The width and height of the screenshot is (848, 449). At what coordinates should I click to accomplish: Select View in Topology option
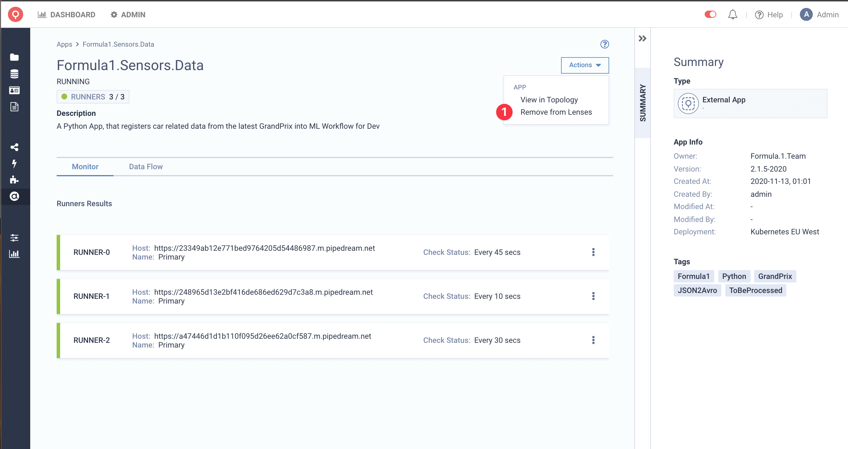click(550, 99)
